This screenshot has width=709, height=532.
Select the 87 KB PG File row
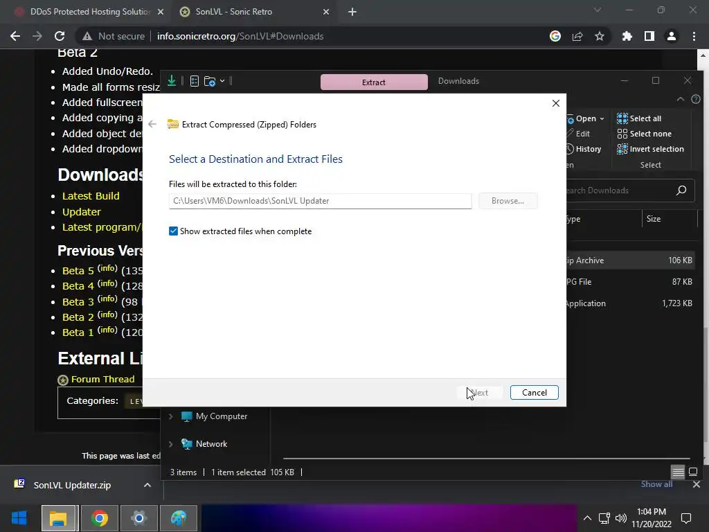point(630,282)
